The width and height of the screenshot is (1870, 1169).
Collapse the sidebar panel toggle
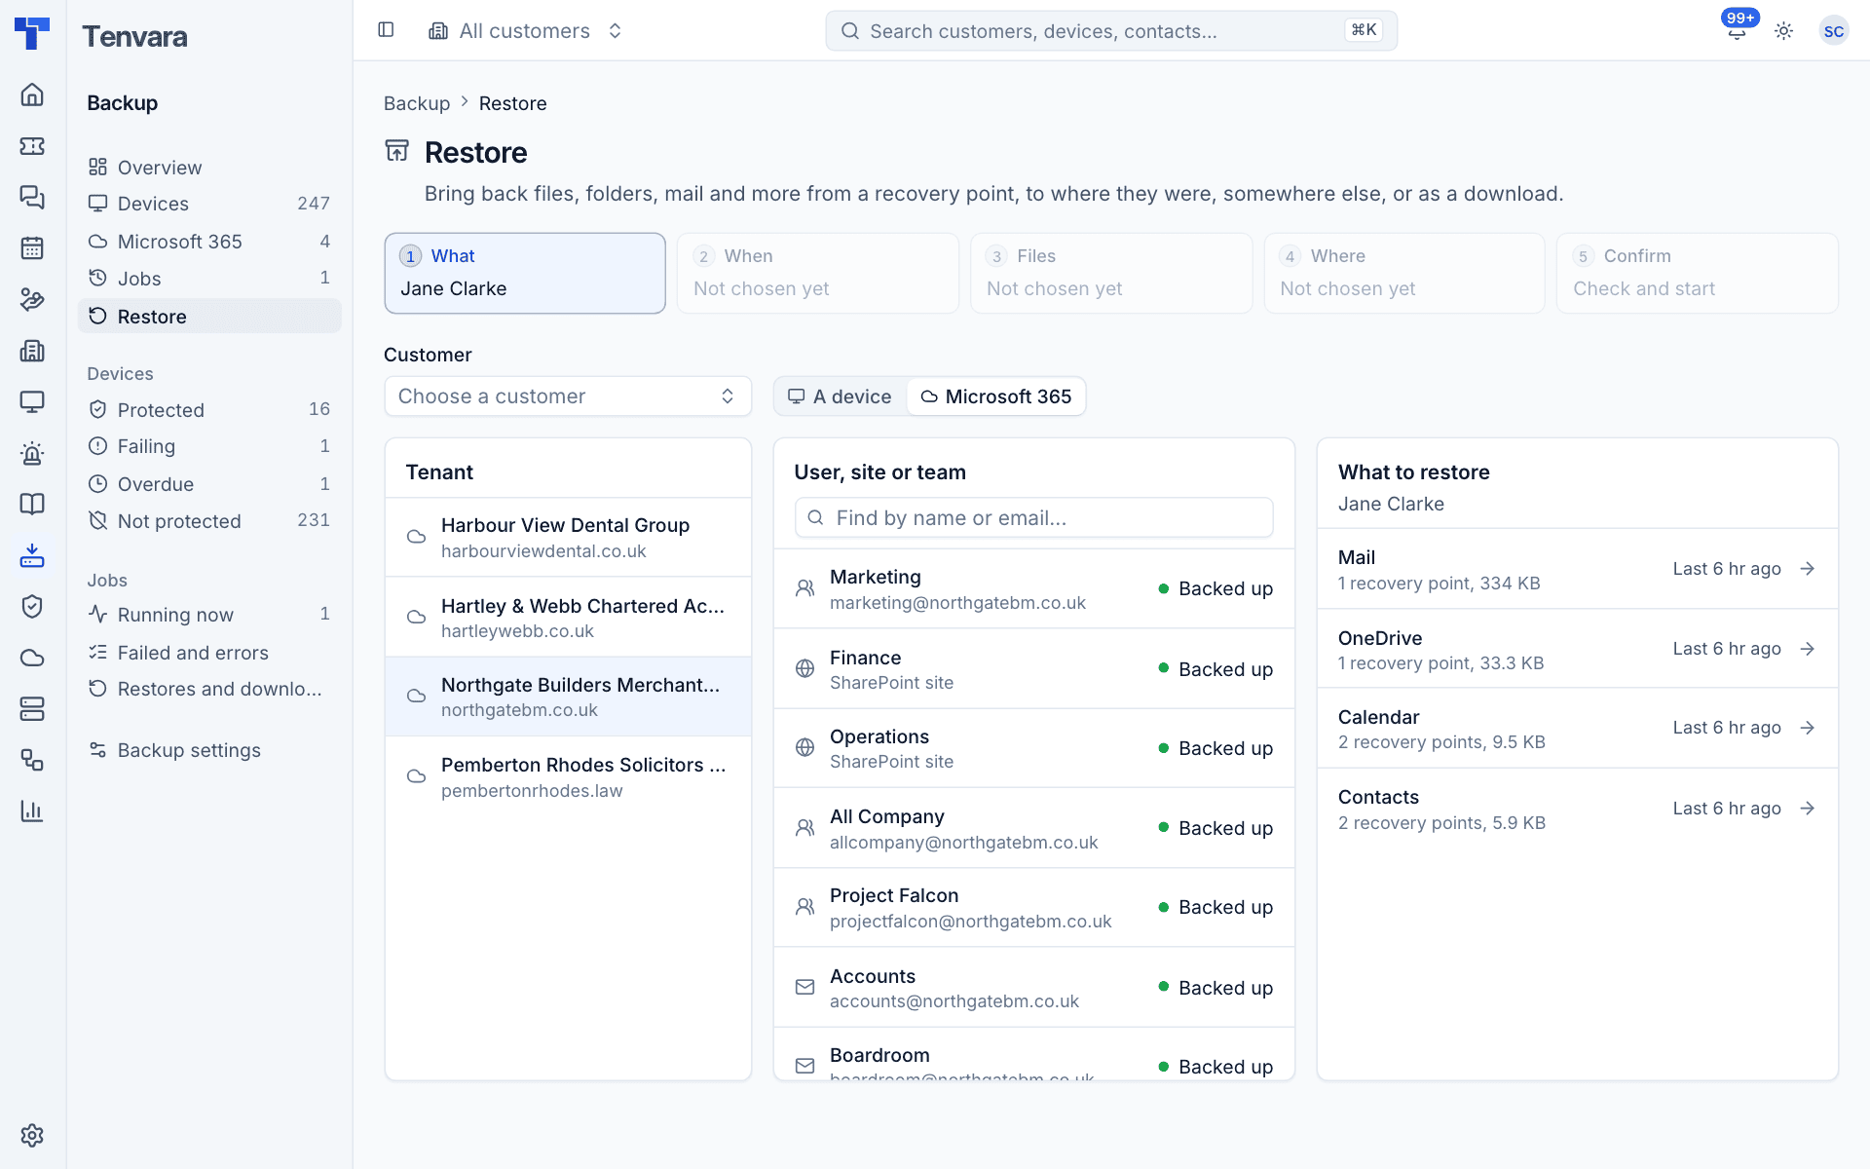pos(386,30)
